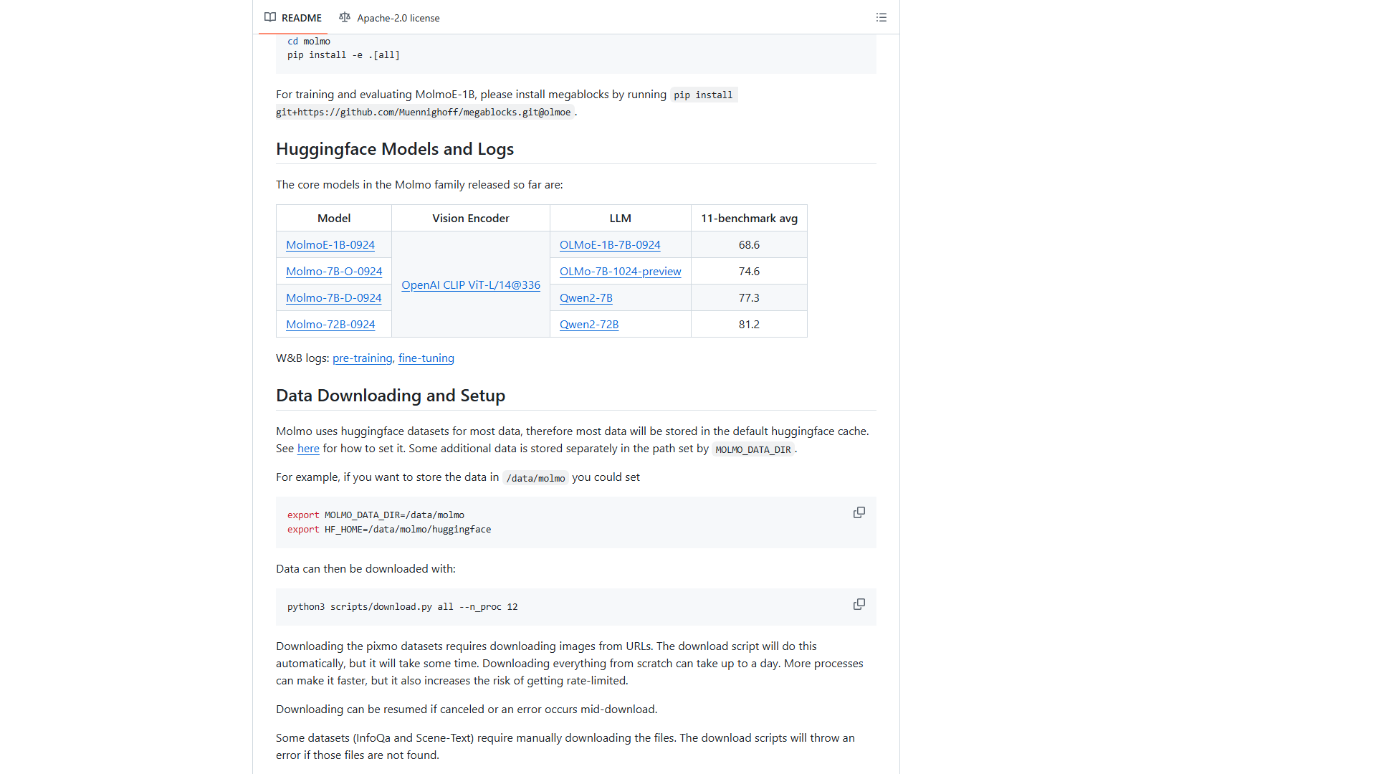Viewport: 1376px width, 774px height.
Task: Click the Data Downloading and Setup heading
Action: pos(391,395)
